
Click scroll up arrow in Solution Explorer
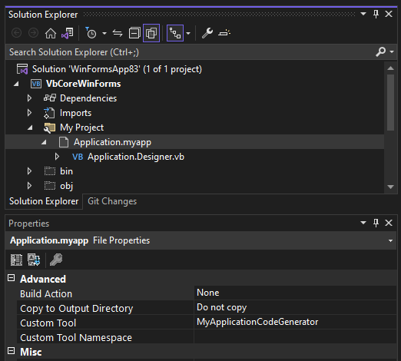[x=390, y=68]
